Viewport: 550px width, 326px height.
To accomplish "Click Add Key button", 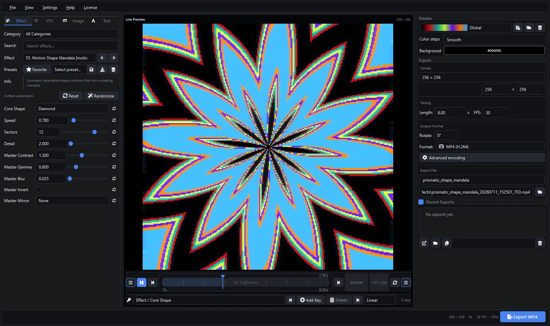I will point(311,300).
